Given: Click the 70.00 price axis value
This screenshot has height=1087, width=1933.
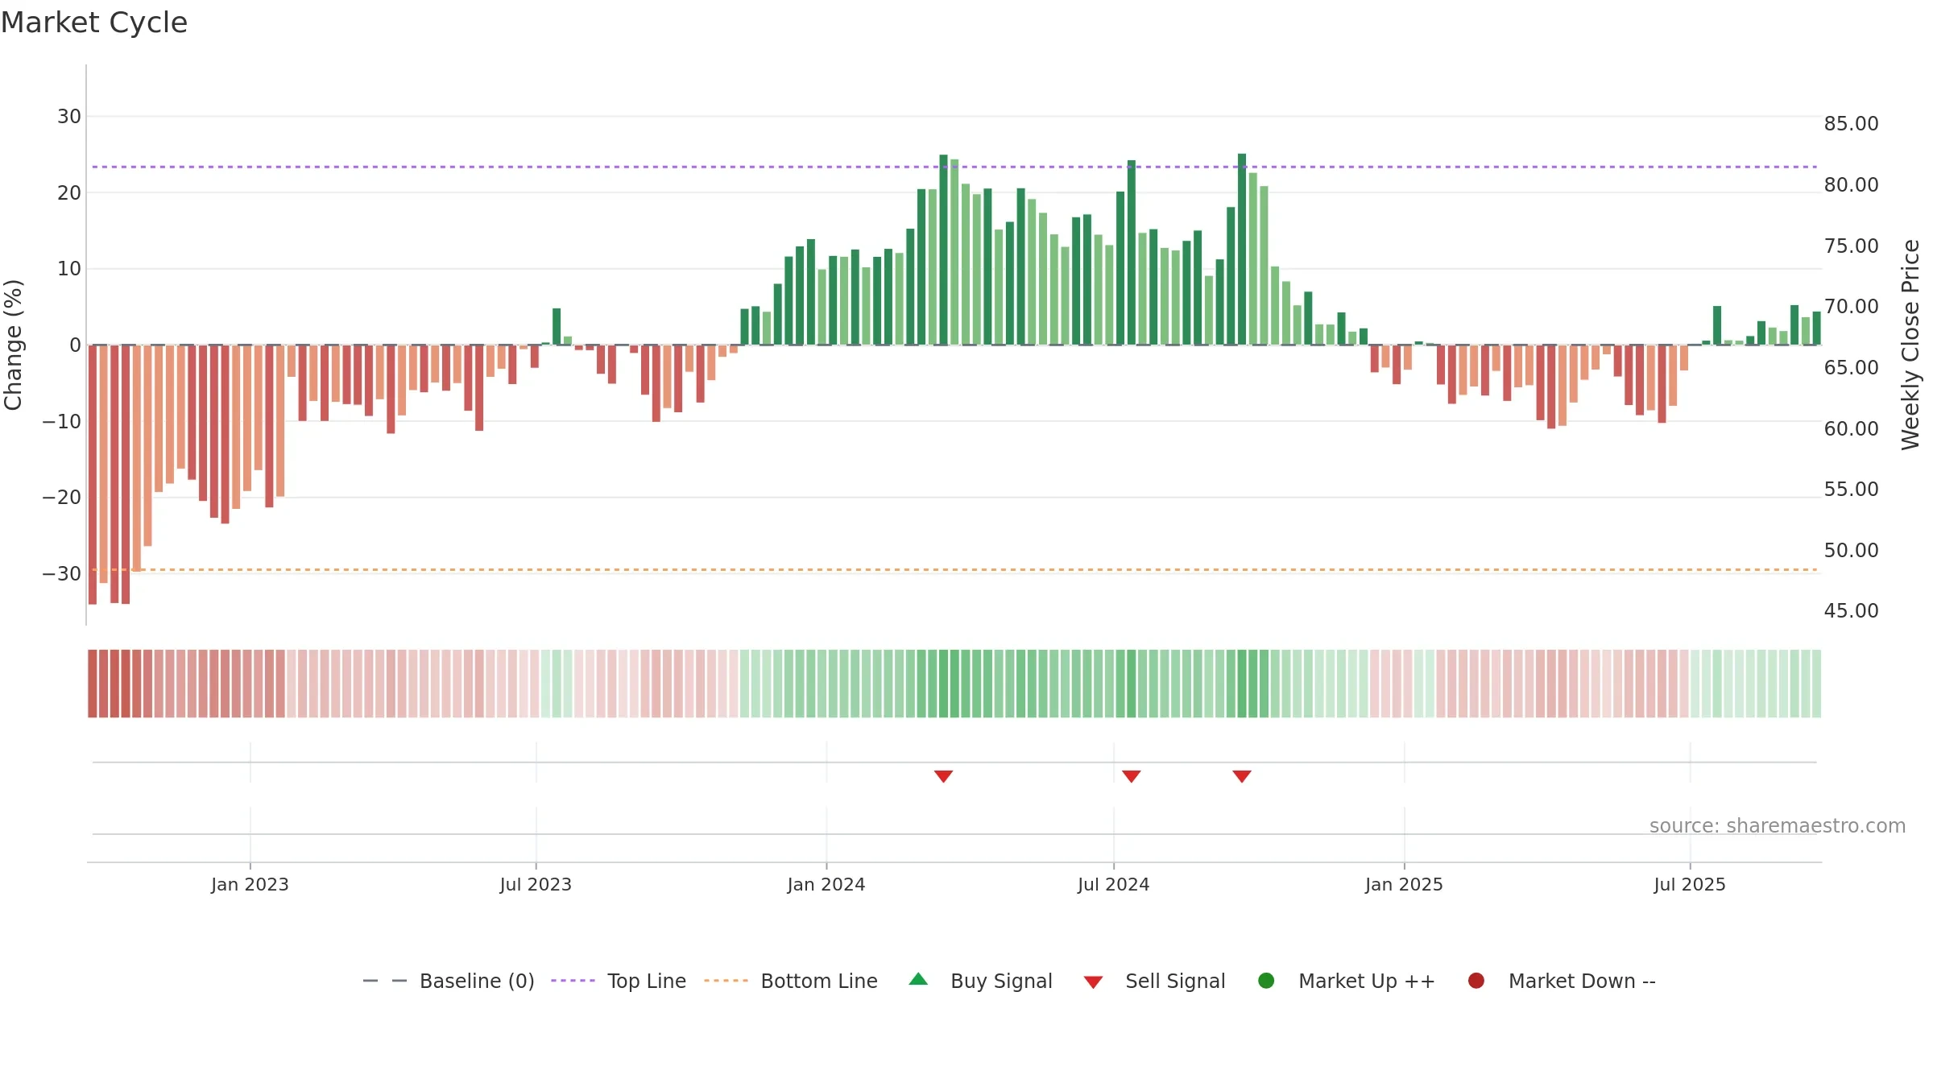Looking at the screenshot, I should point(1851,307).
